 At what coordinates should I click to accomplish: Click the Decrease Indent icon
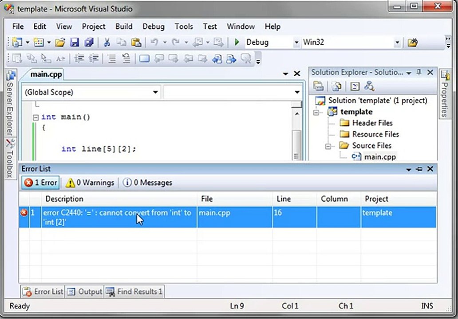click(79, 58)
